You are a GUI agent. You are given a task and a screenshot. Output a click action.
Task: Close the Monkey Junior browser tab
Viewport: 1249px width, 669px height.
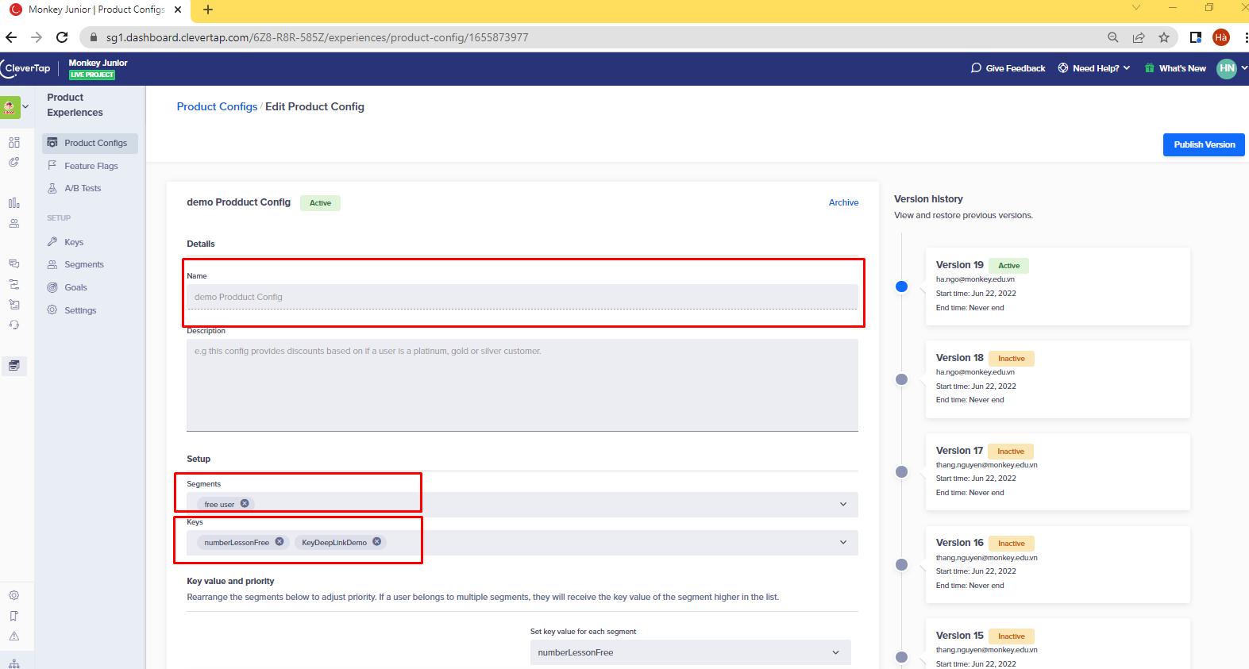178,10
